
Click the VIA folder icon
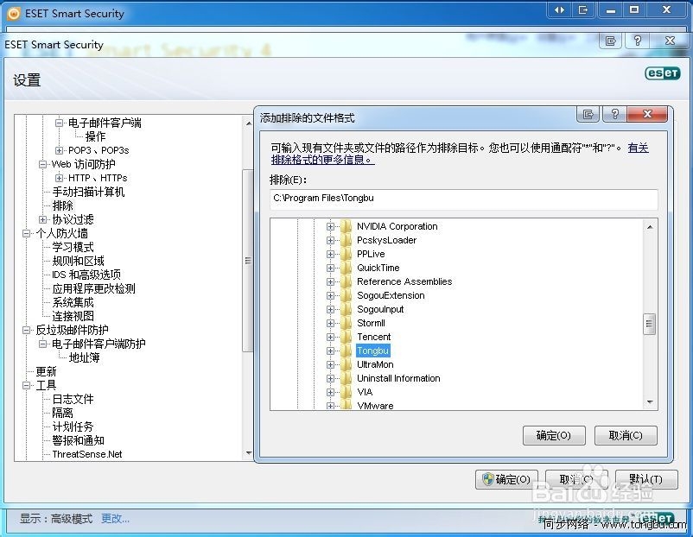point(346,392)
